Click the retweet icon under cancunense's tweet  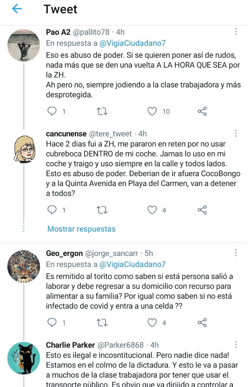(x=103, y=210)
